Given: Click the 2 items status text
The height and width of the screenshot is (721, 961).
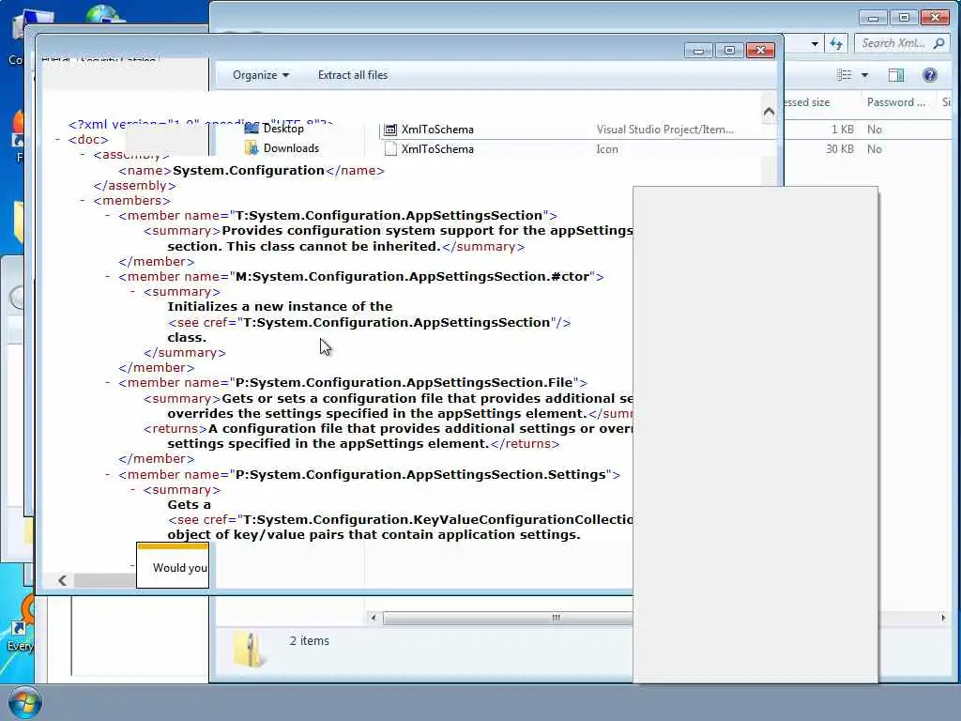Looking at the screenshot, I should click(x=309, y=640).
